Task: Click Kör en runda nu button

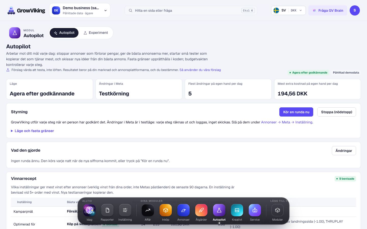Action: pos(296,112)
